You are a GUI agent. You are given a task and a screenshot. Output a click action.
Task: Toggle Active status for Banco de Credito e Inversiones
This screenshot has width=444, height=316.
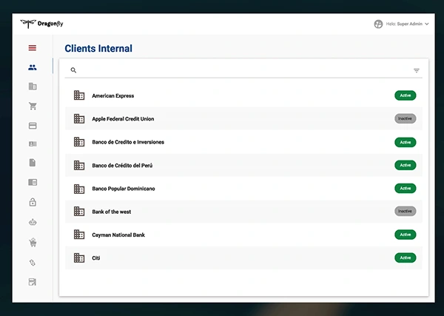coord(406,142)
